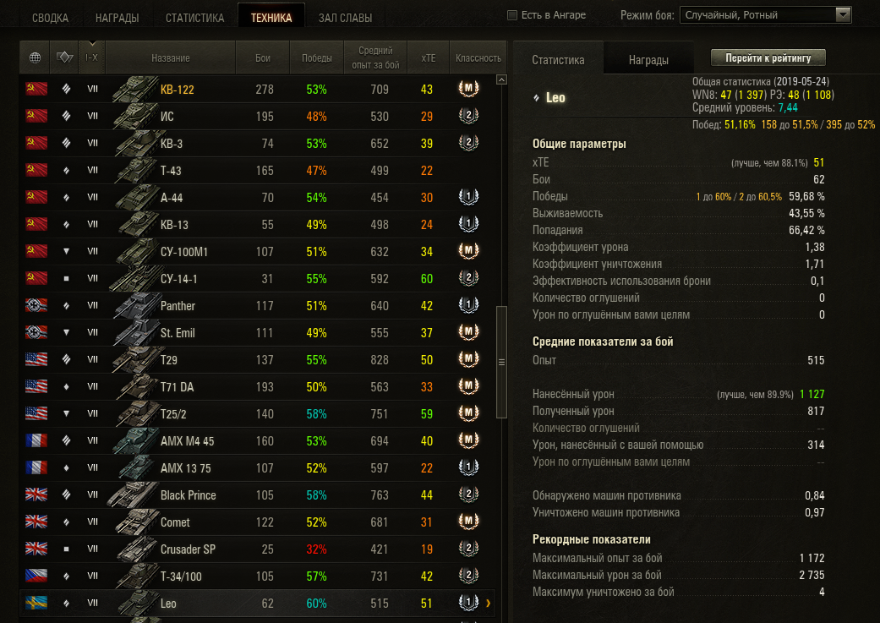Click the Black Prince class 2 badge
The height and width of the screenshot is (623, 880).
[468, 495]
